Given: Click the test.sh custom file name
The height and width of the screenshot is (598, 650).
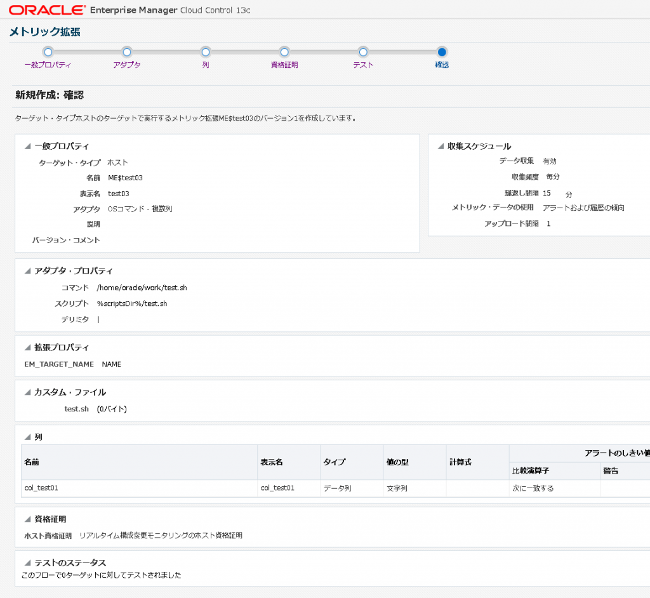Looking at the screenshot, I should (x=77, y=409).
